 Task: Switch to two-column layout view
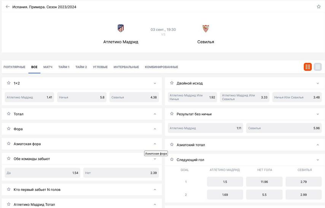point(307,67)
